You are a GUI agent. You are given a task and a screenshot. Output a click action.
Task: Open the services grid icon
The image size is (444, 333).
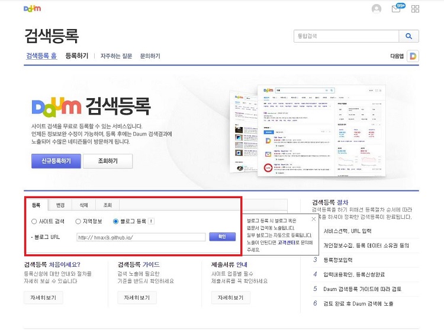[x=415, y=9]
